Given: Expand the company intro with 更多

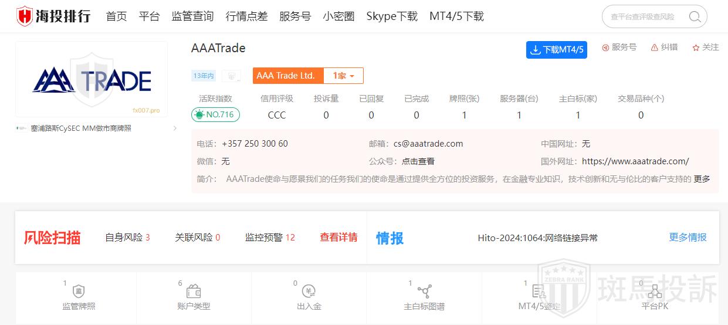Looking at the screenshot, I should (x=702, y=179).
